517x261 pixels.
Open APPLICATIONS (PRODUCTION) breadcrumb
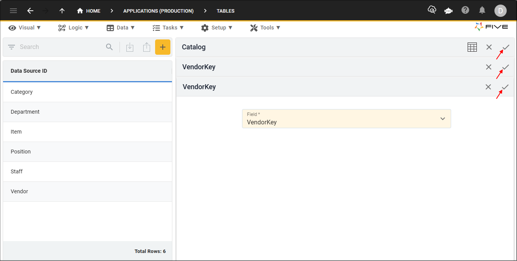click(159, 11)
